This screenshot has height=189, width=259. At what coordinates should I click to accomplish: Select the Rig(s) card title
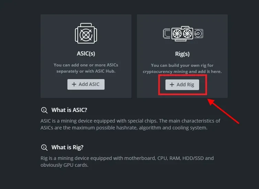pyautogui.click(x=182, y=54)
